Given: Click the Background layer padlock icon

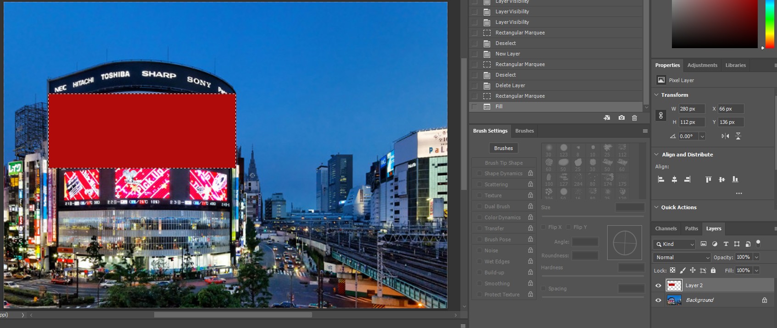Looking at the screenshot, I should (765, 300).
